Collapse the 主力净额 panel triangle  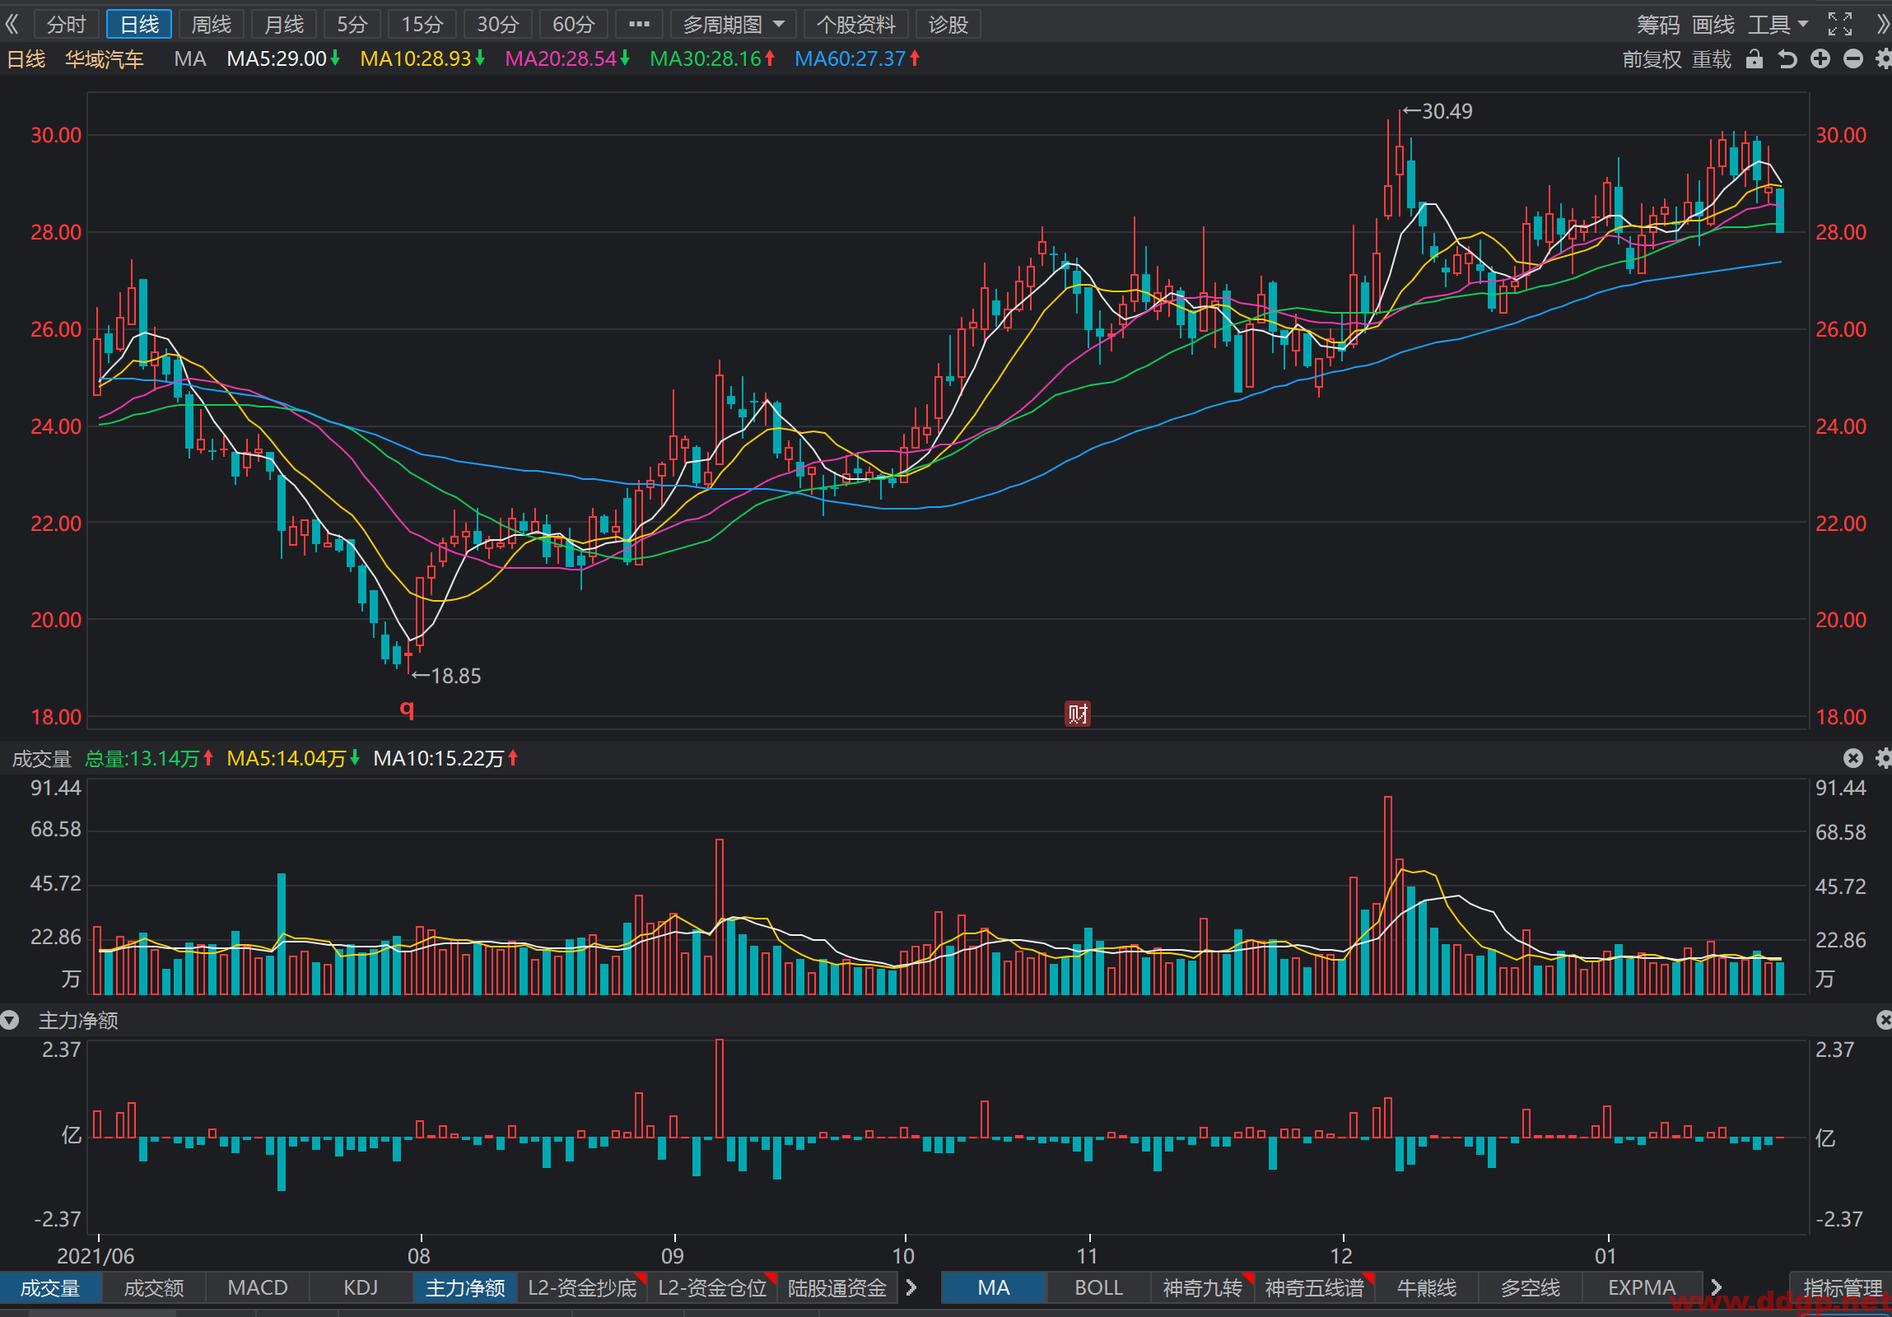point(10,1021)
